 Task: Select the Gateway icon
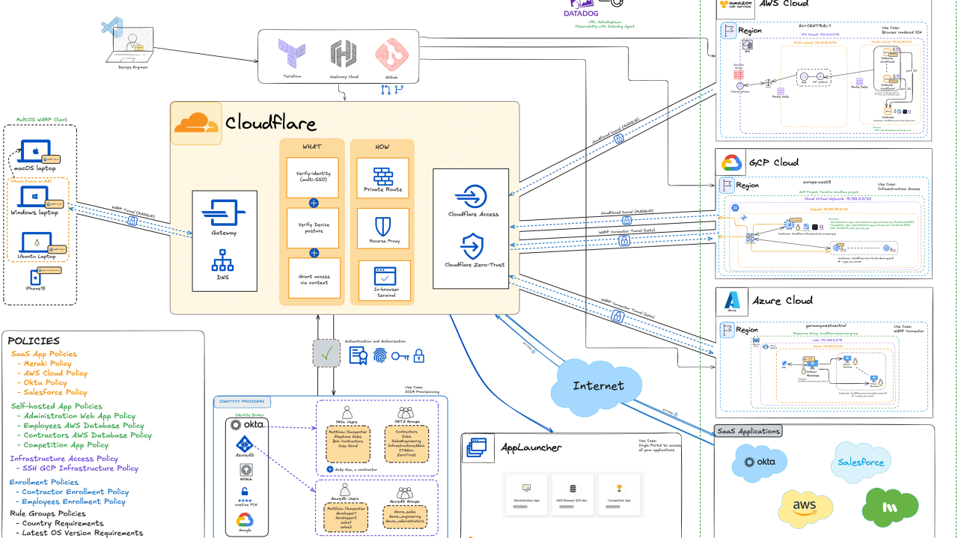click(225, 212)
